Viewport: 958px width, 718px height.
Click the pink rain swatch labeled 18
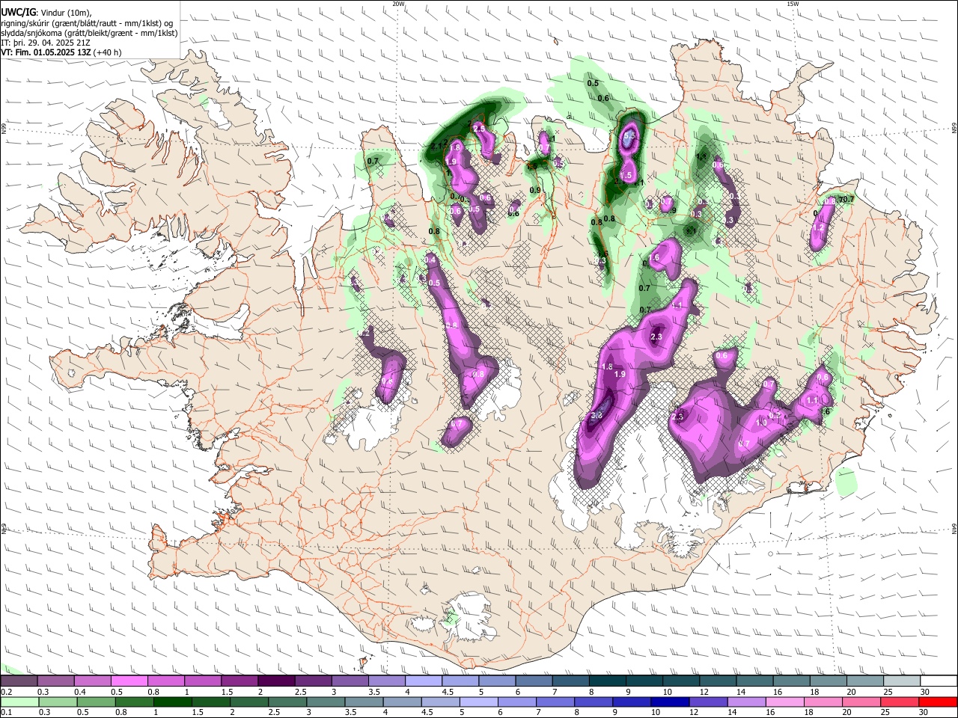823,702
